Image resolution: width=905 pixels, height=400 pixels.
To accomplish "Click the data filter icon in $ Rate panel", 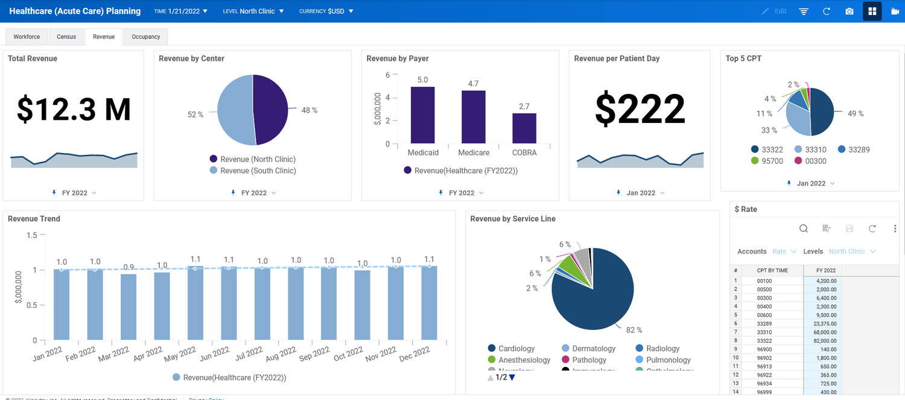I will pos(826,228).
